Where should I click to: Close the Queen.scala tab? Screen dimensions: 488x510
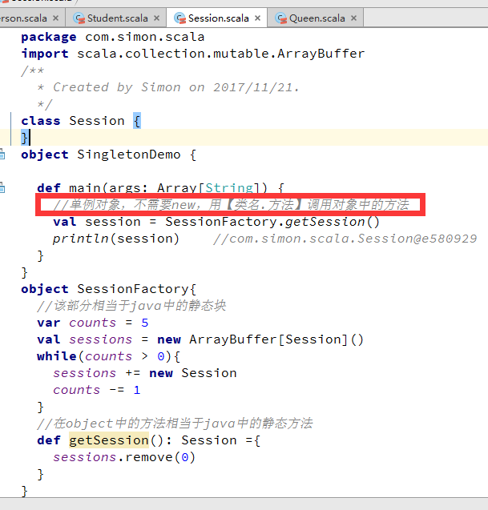pos(354,18)
